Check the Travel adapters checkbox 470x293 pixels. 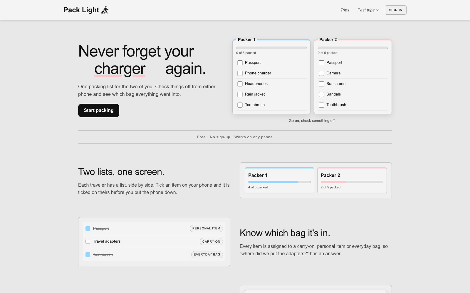(88, 241)
